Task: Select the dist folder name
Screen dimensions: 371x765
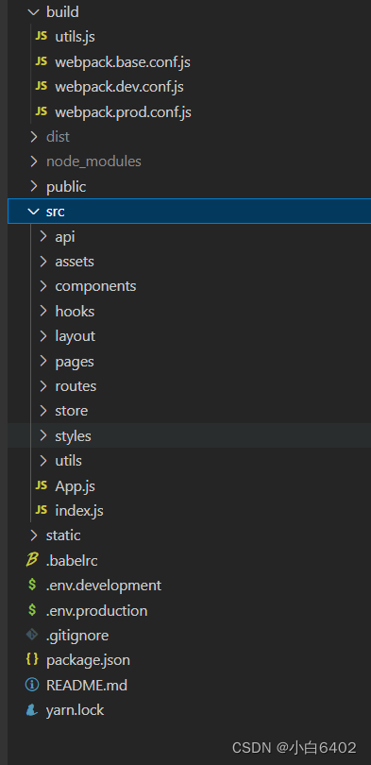Action: tap(58, 137)
